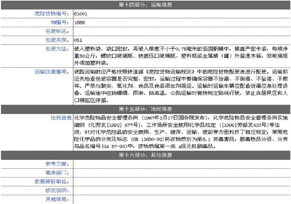Click the 包装标志 row label

(57, 31)
